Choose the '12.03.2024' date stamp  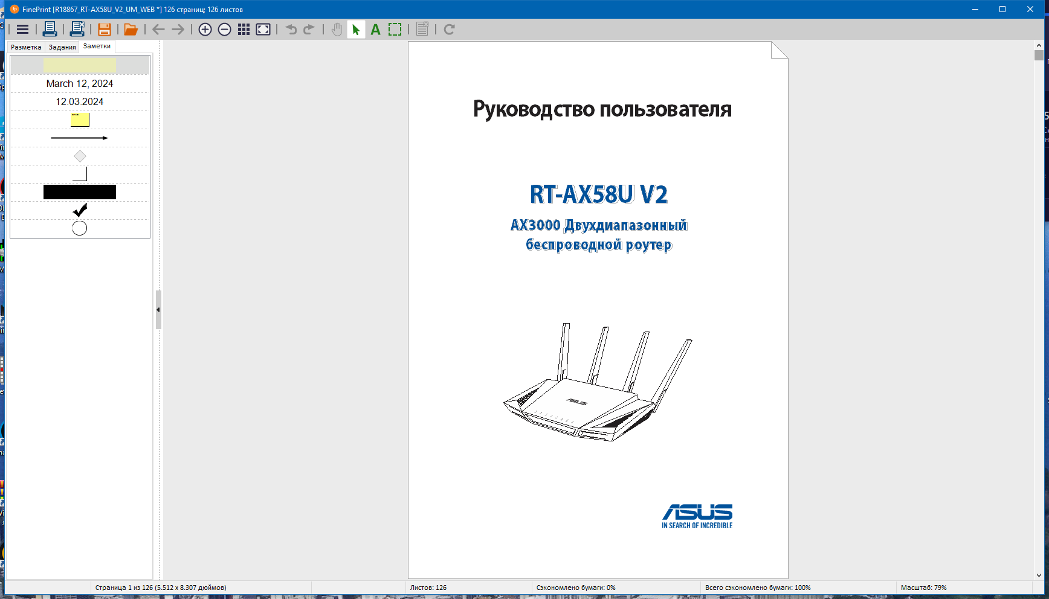pos(80,101)
